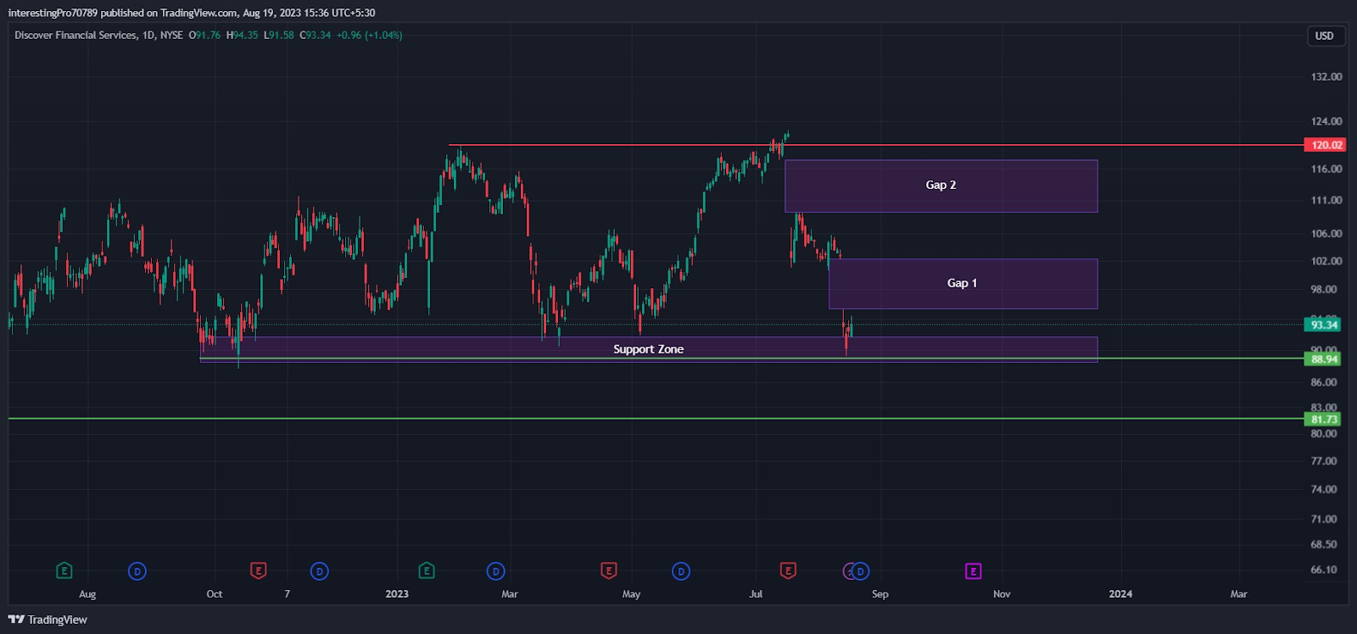
Task: Click the 2024 label on time axis
Action: click(x=1120, y=594)
